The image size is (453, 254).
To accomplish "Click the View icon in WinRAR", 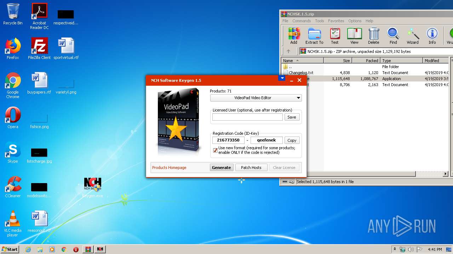I will pos(354,36).
